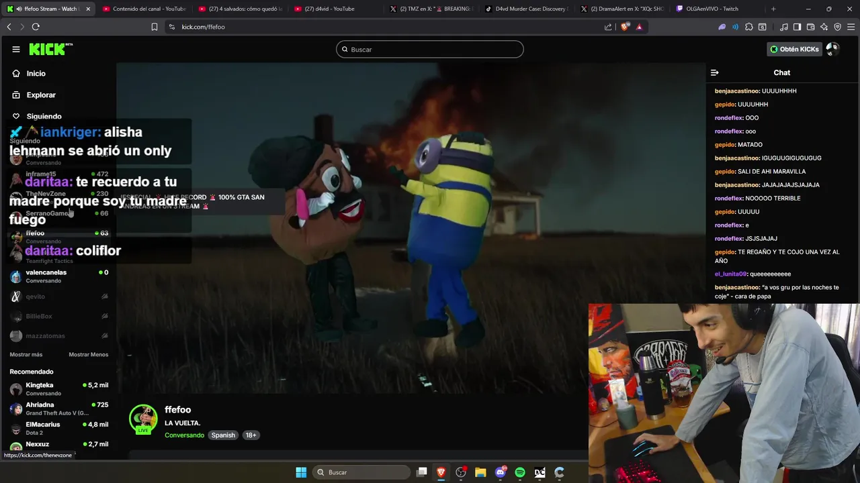Bookmark this page with bookmark icon
The height and width of the screenshot is (483, 860).
point(154,27)
